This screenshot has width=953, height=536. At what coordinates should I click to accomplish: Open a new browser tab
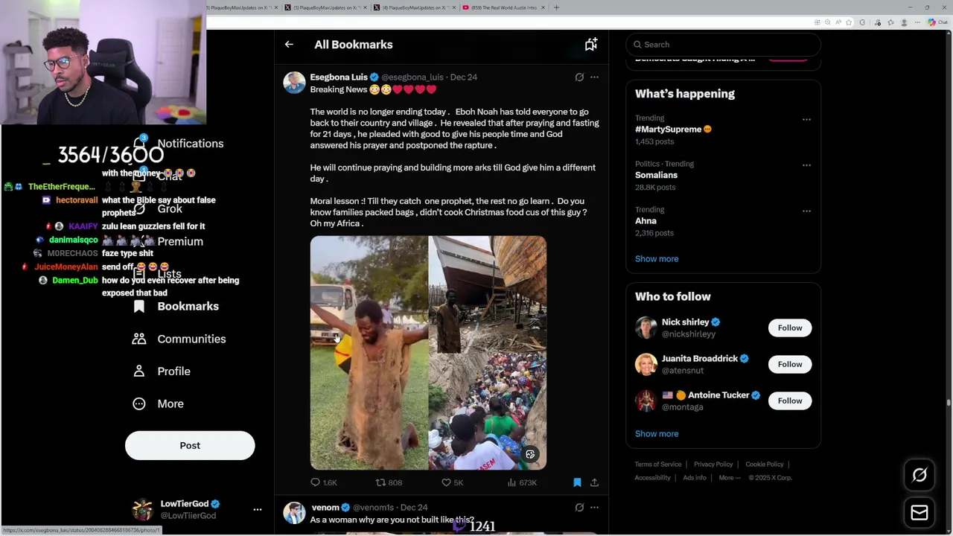click(556, 7)
